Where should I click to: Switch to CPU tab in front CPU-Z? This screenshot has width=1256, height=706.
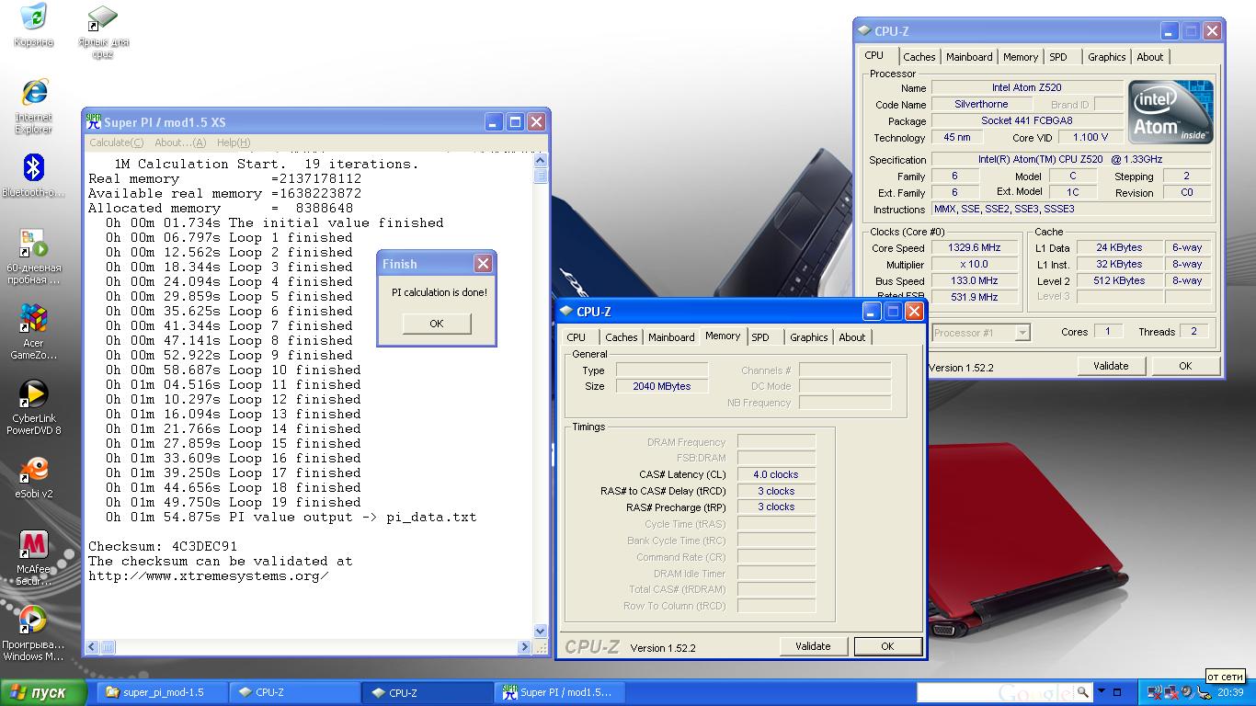pyautogui.click(x=577, y=337)
